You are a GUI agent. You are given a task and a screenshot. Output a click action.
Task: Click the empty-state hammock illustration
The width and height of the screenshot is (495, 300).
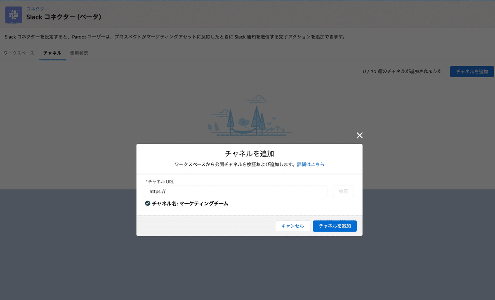(x=249, y=115)
